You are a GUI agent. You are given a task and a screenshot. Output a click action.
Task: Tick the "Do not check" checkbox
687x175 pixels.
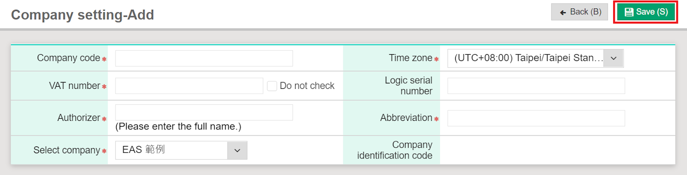pos(272,86)
